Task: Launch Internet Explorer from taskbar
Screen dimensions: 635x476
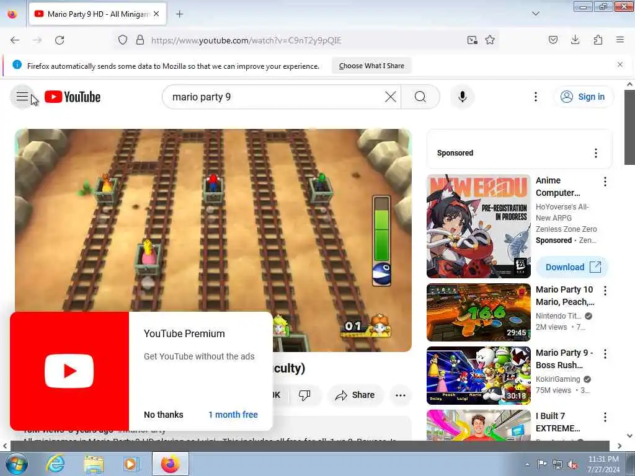Action: [55, 464]
